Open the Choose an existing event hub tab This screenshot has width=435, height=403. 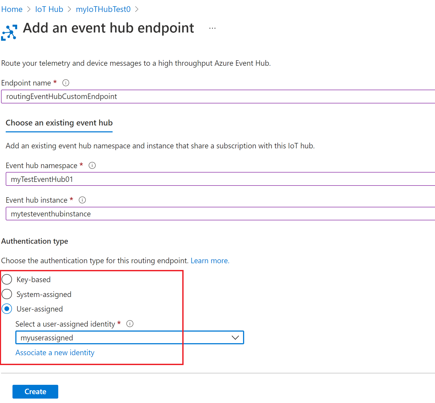point(59,123)
